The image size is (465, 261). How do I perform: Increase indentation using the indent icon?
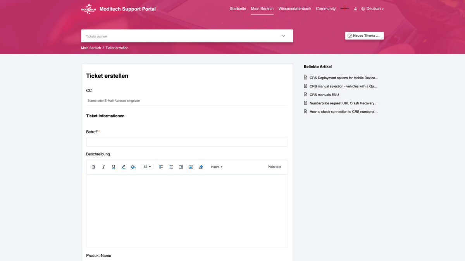click(181, 167)
